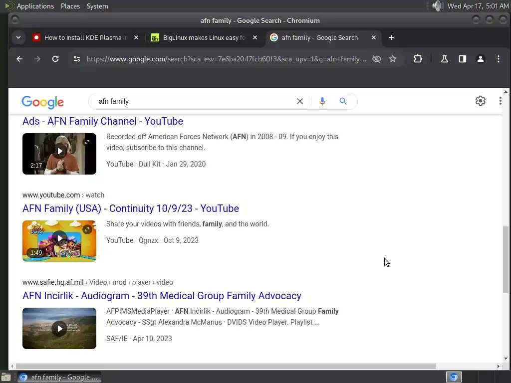Open the Extensions puzzle icon

point(418,59)
